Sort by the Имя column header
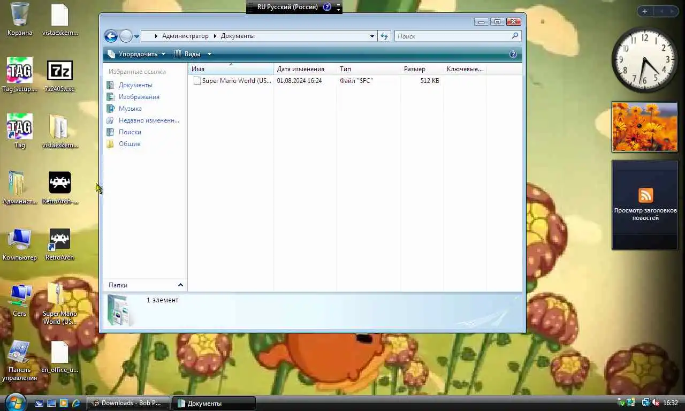Viewport: 685px width, 411px height. pos(231,69)
